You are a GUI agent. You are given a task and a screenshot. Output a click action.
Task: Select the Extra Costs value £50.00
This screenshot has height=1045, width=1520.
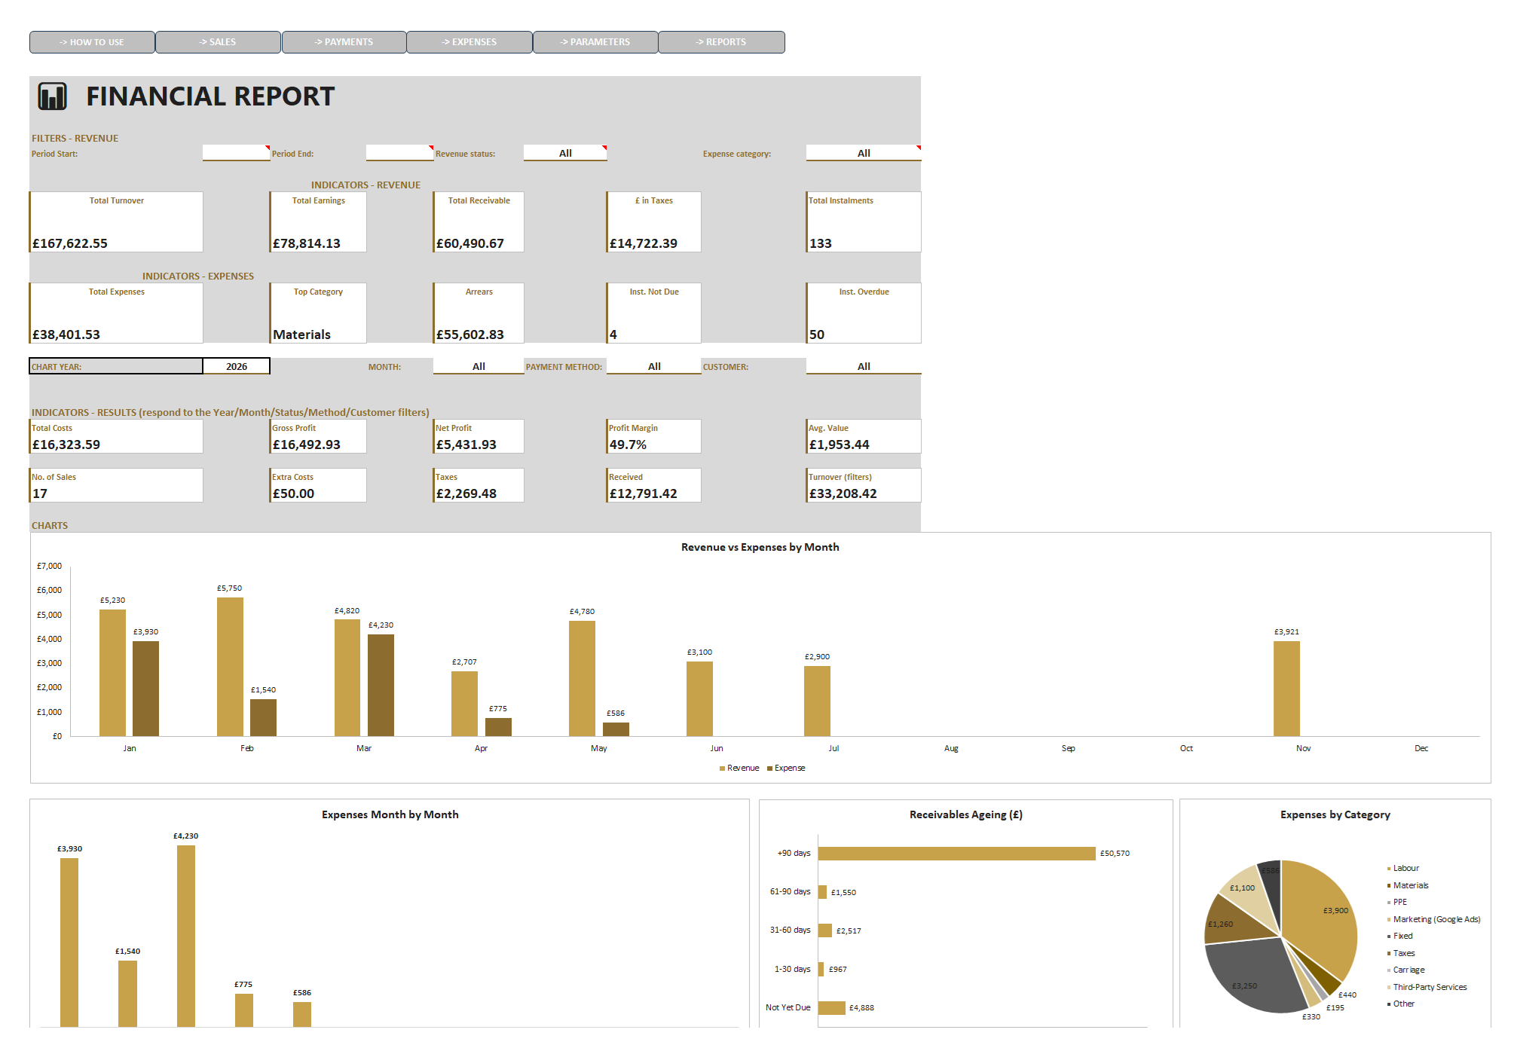tap(294, 493)
